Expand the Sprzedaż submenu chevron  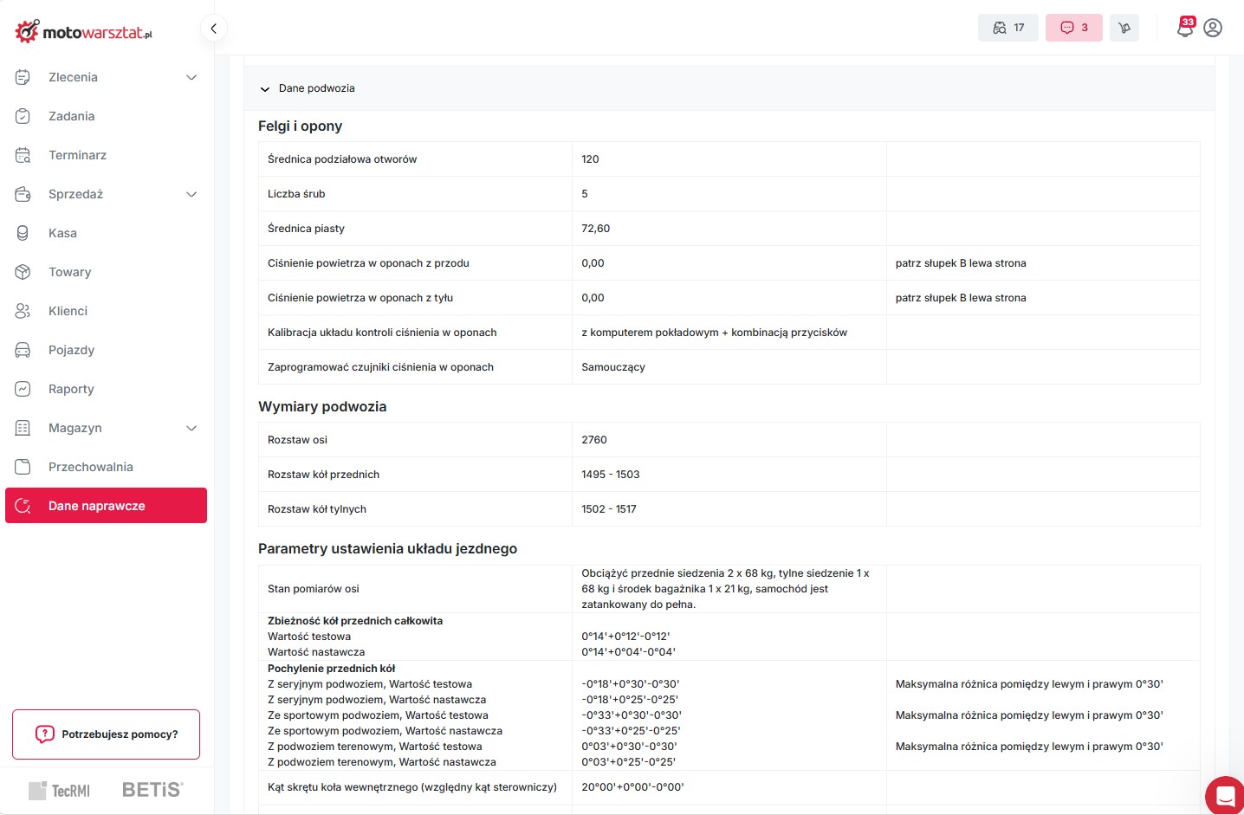pyautogui.click(x=191, y=194)
